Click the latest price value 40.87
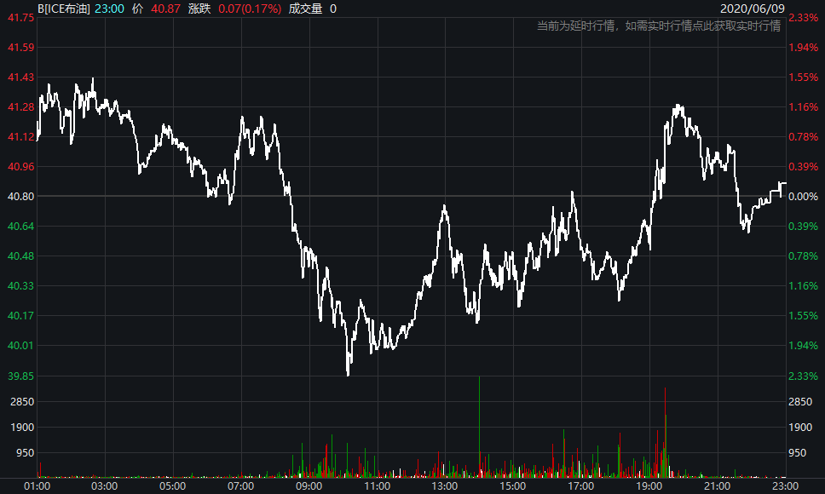 coord(164,8)
